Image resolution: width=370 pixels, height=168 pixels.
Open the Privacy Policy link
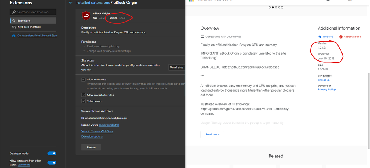click(327, 89)
